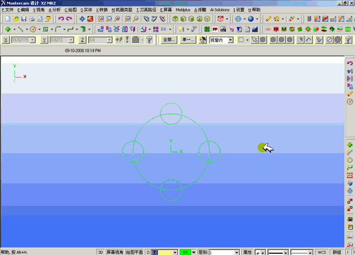Open the 视窗内 selection mode dropdown
Viewport: 355px width, 255px height.
click(231, 40)
